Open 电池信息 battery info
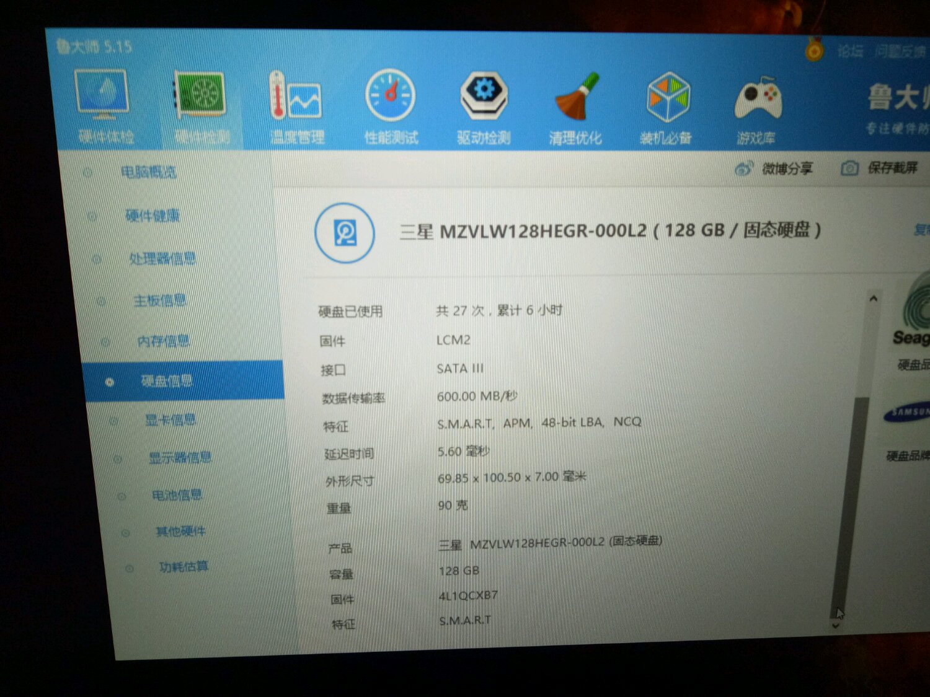930x697 pixels. [x=177, y=495]
